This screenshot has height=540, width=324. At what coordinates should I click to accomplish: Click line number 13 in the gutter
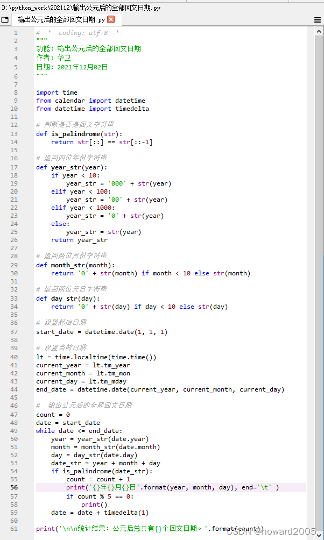[x=14, y=134]
